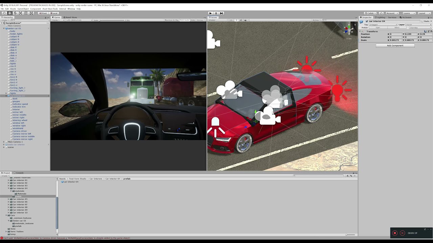Open Hierarchy Create dropdown button
The image size is (433, 243).
click(5, 20)
